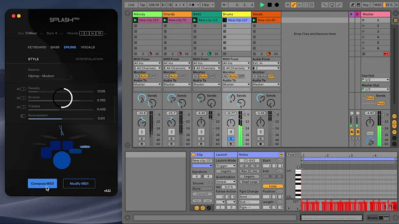Click the Modify MIDI button

[79, 184]
